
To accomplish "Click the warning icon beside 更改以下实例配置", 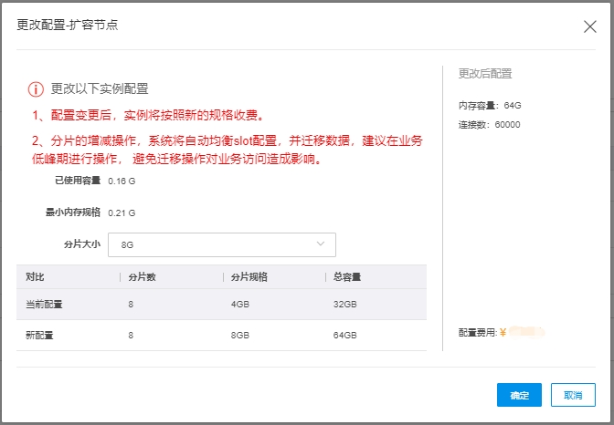I will click(36, 89).
